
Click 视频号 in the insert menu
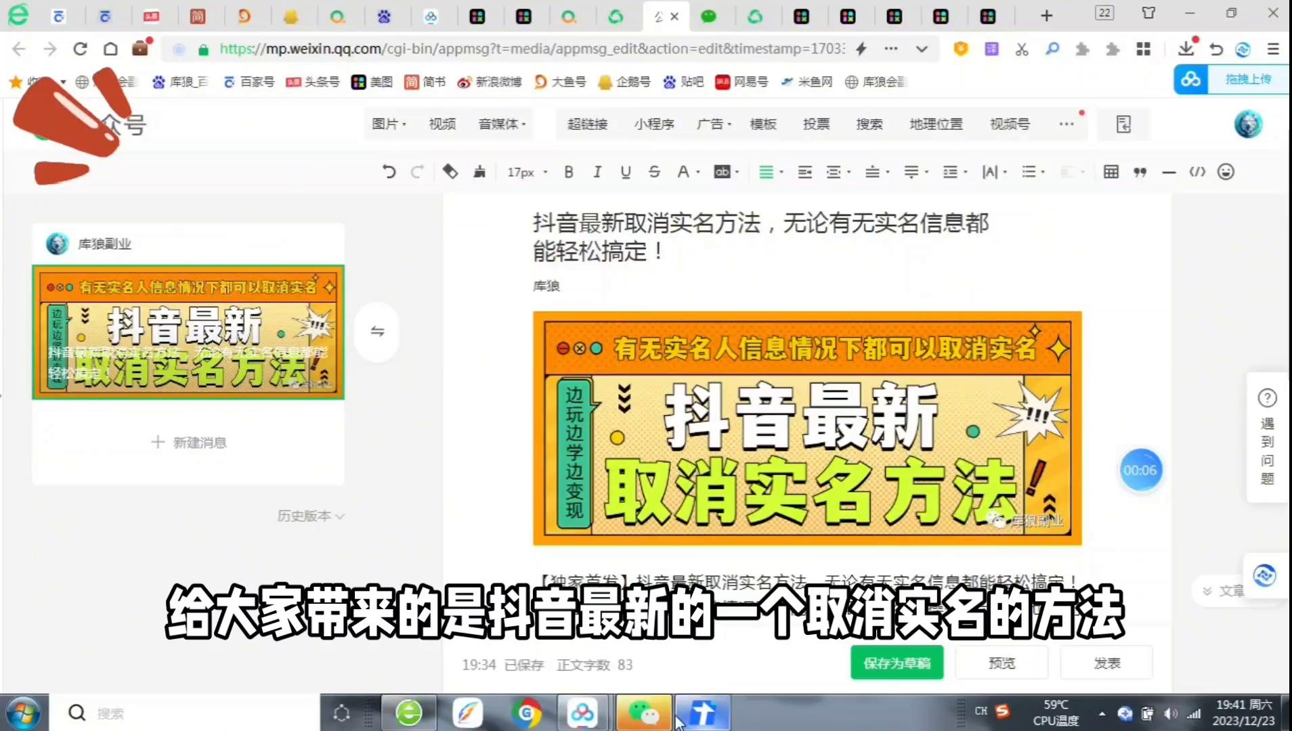coord(1010,124)
